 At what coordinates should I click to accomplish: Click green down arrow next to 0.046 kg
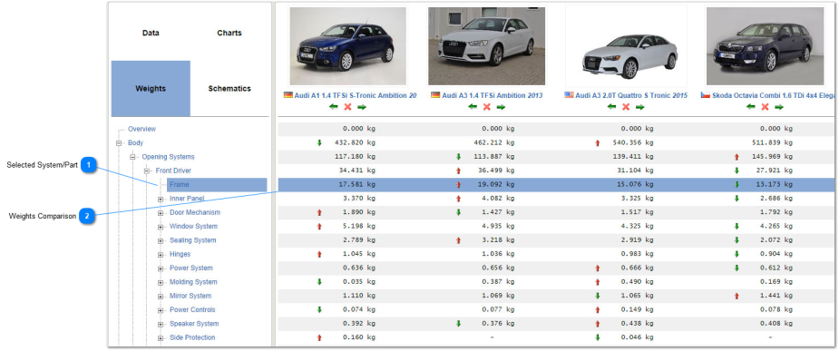click(x=598, y=337)
